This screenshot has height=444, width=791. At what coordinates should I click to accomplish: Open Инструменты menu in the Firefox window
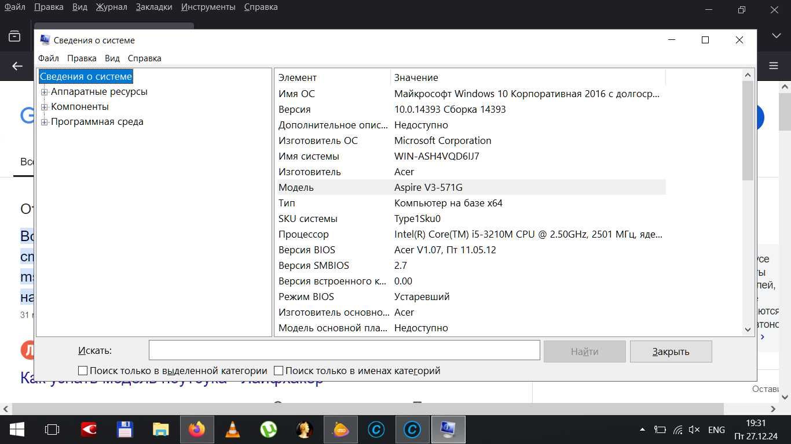point(208,7)
